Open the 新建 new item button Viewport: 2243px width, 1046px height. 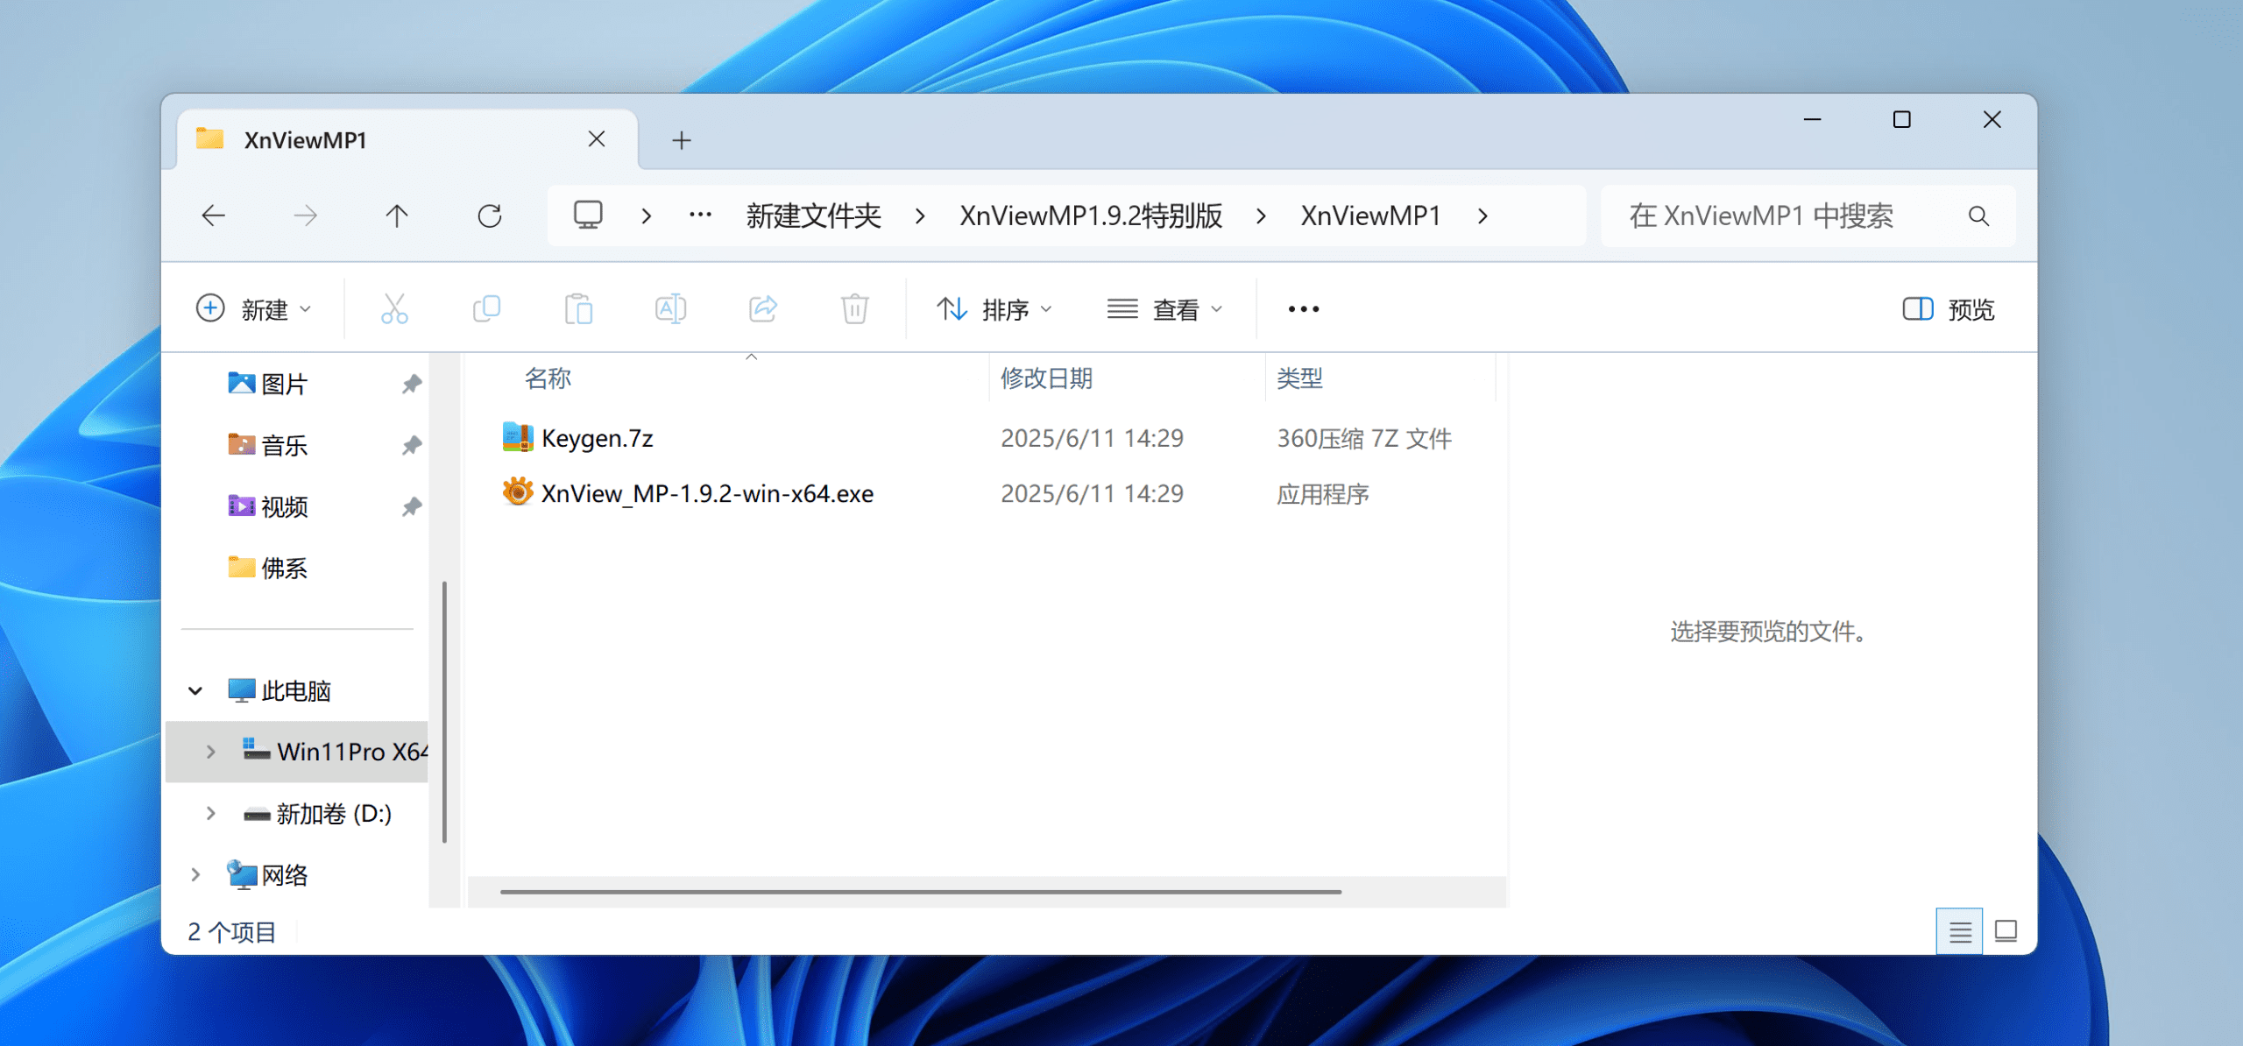point(253,309)
